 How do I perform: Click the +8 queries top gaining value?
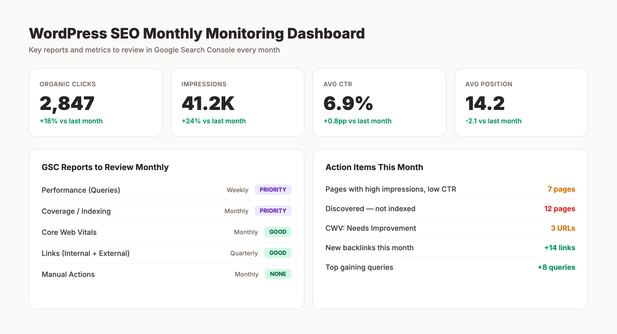pos(556,267)
